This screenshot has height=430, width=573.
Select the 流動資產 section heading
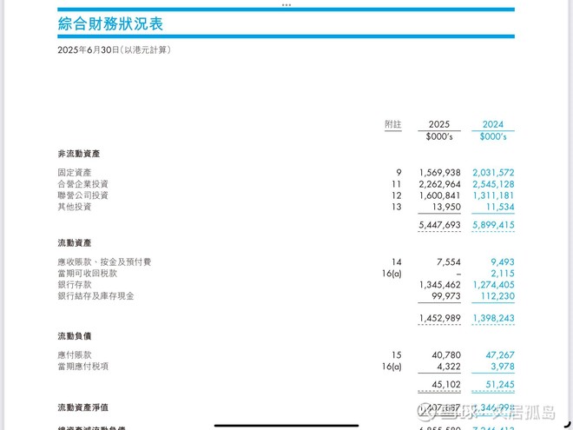click(x=75, y=242)
